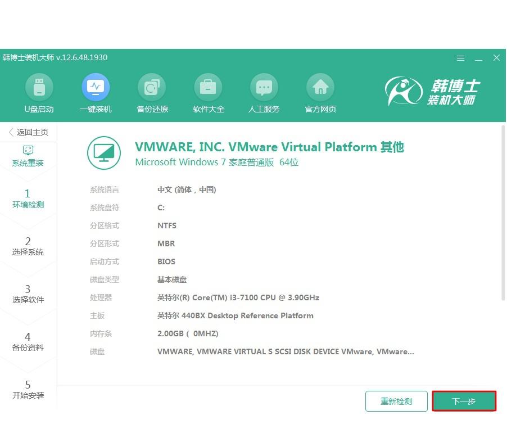Jump to step 5 开始安装

coord(28,390)
